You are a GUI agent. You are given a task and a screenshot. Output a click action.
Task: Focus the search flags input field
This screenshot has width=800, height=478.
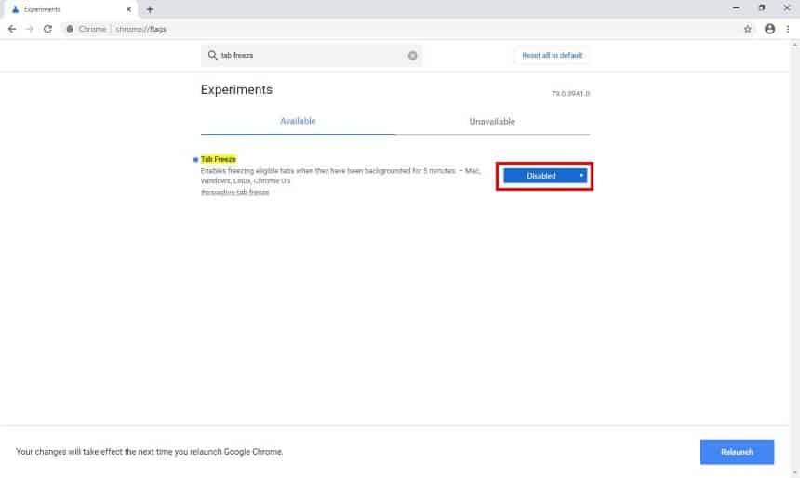pos(312,55)
